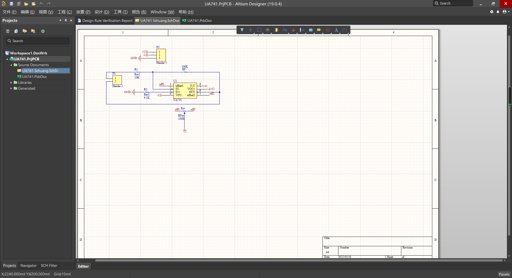Switch to the SCH Filter panel
Viewport: 512px width, 278px height.
click(49, 265)
